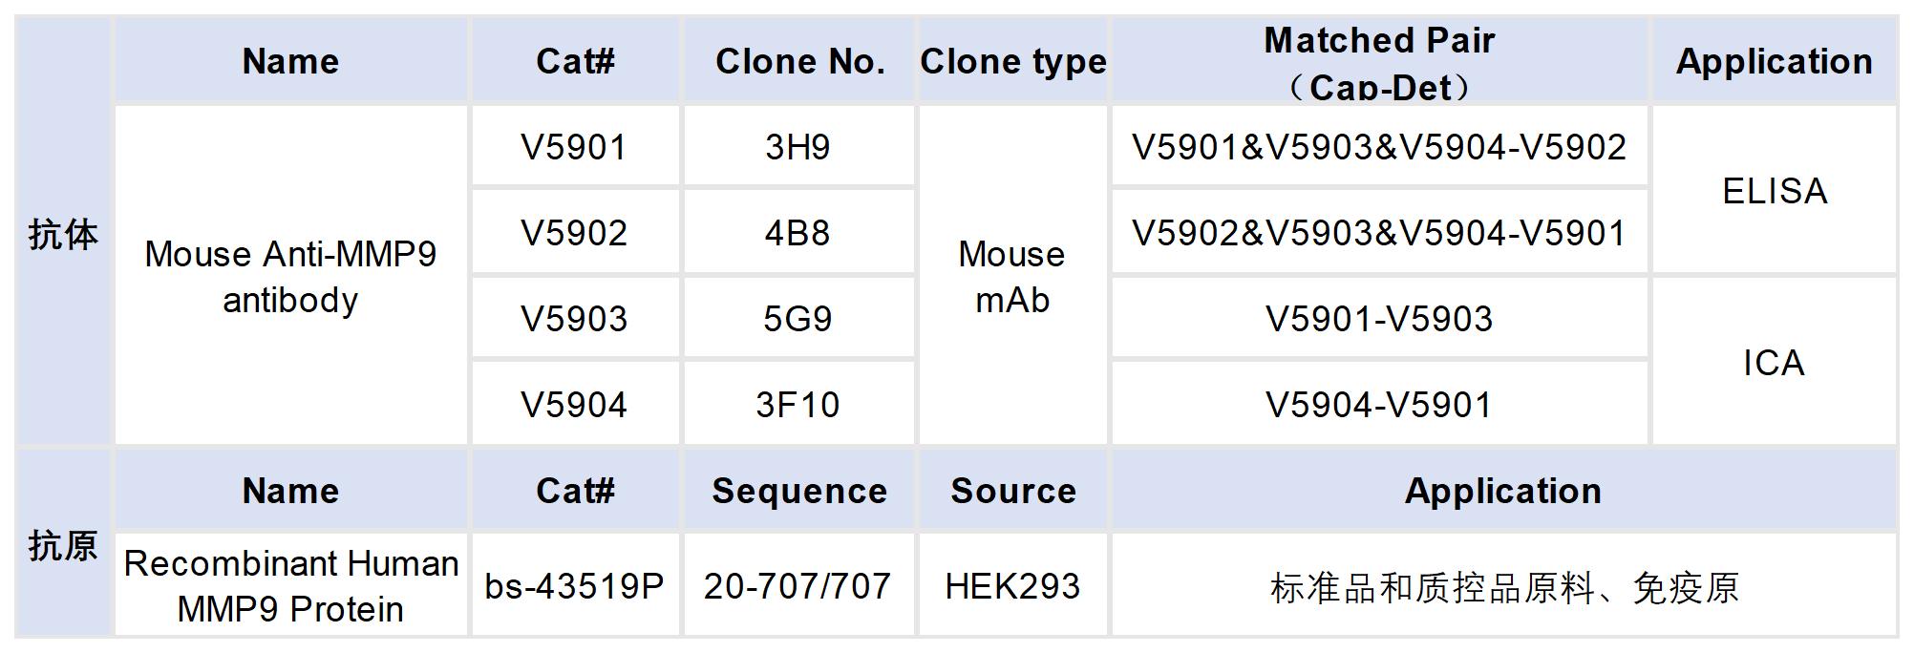1914x653 pixels.
Task: Select the 抗体 row label cell
Action: coord(63,233)
